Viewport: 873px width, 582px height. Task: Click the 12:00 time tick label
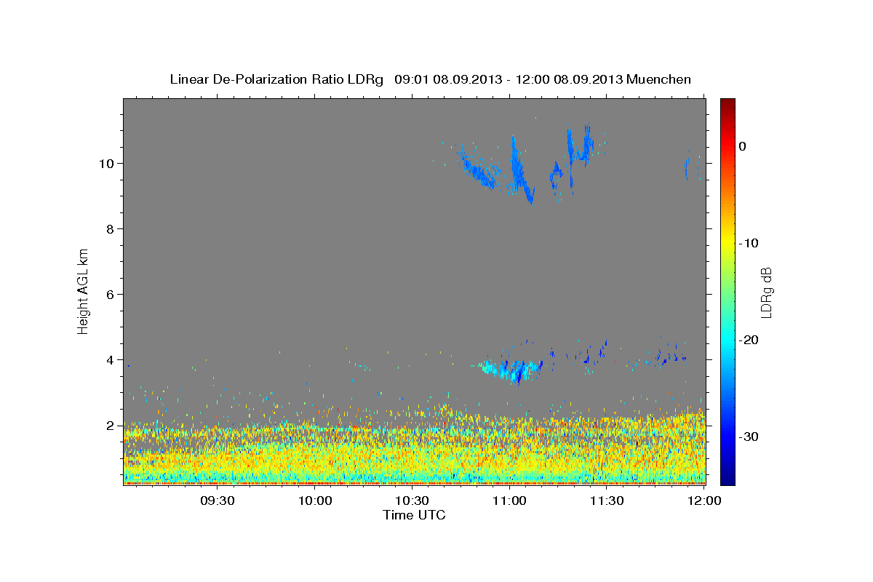pos(704,501)
